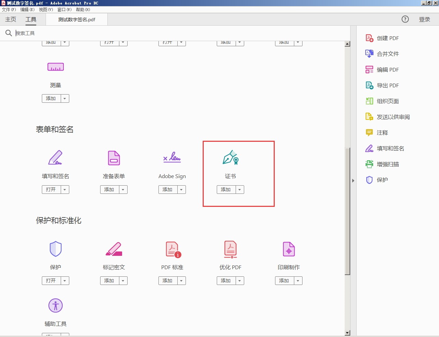Click the Certificates (证书) pen icon
Viewport: 439px width, 337px height.
coord(230,158)
